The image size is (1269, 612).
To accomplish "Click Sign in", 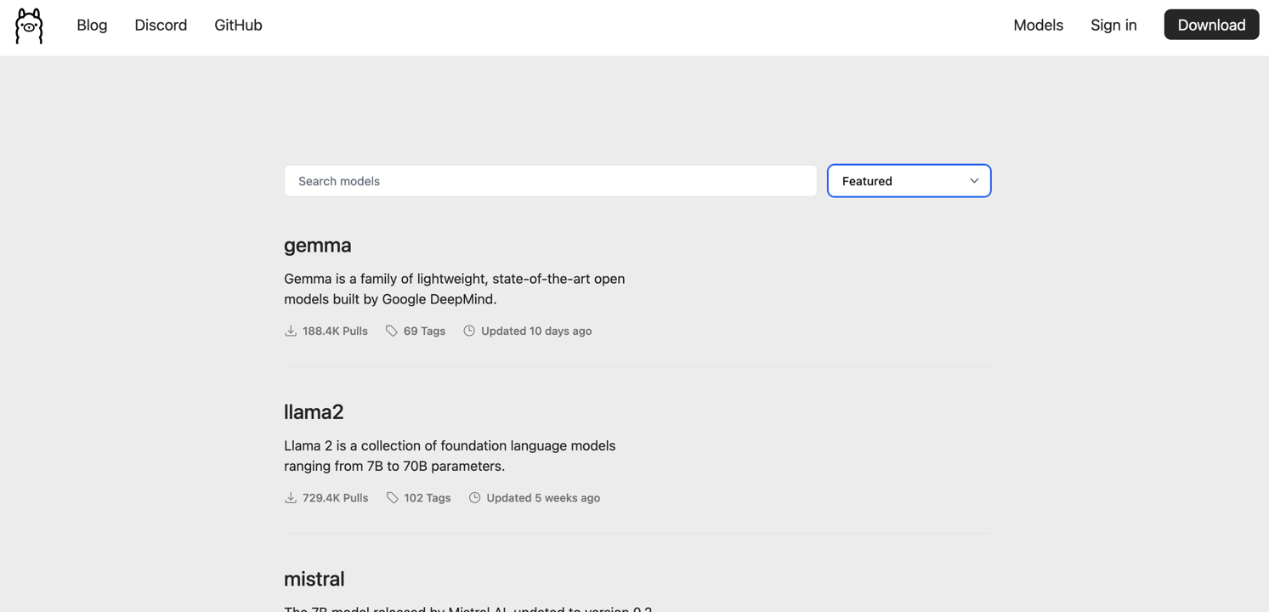I will (x=1113, y=25).
